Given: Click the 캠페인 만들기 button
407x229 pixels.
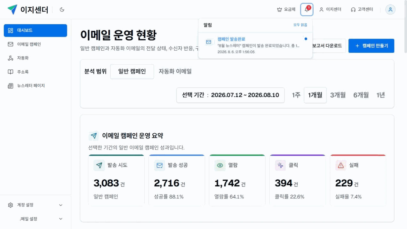Looking at the screenshot, I should pyautogui.click(x=371, y=46).
